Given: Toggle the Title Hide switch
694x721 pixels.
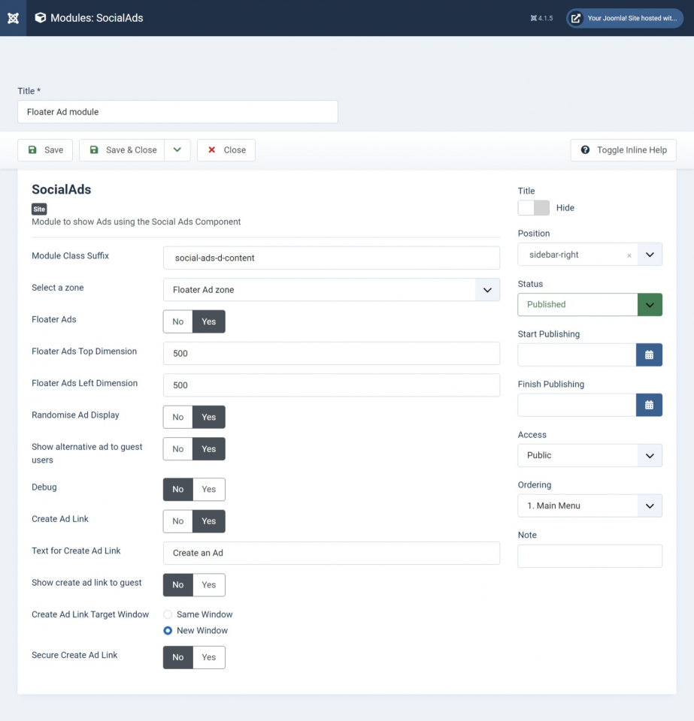Looking at the screenshot, I should coord(533,208).
